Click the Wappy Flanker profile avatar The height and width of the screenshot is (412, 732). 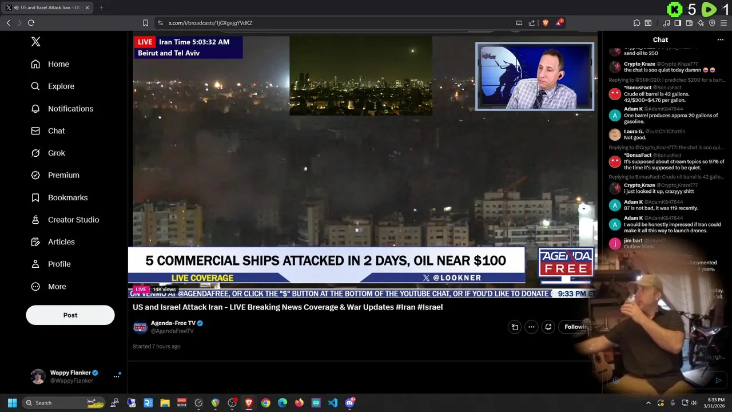[38, 377]
